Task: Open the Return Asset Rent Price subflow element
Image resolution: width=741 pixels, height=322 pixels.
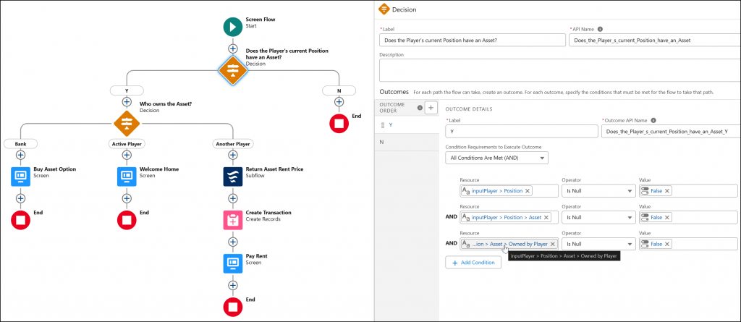Action: (x=232, y=177)
